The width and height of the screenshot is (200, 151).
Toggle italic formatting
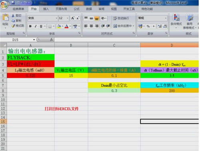[36, 26]
